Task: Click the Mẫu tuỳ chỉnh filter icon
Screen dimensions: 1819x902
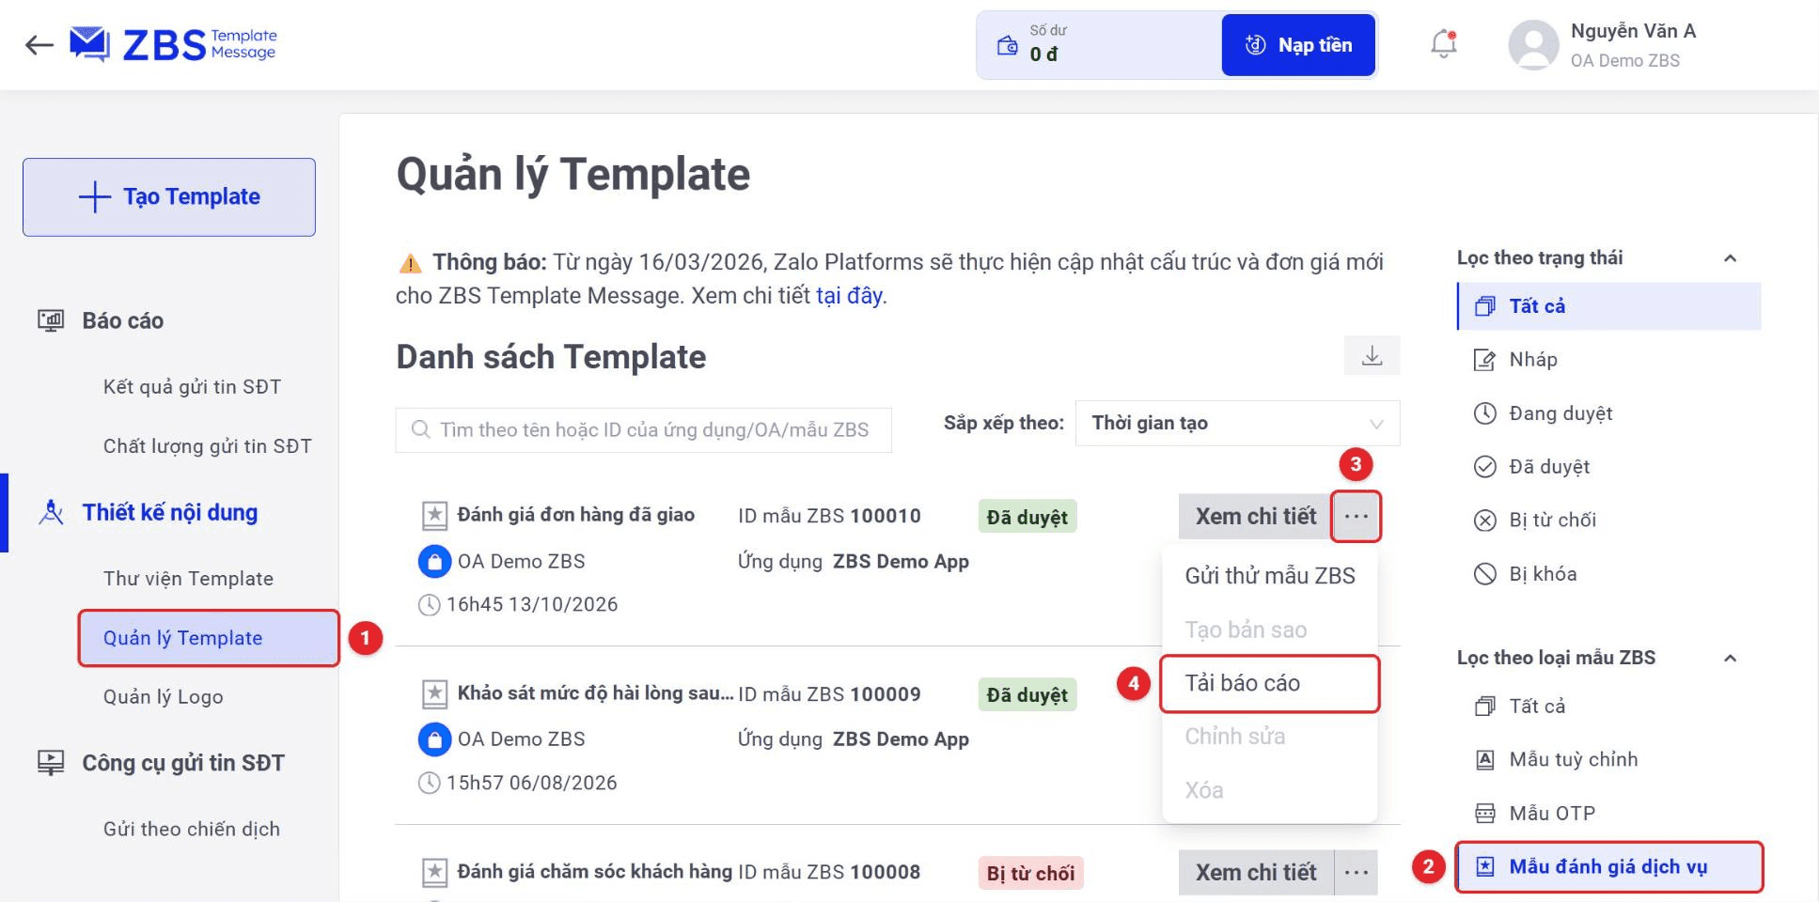Action: [x=1484, y=759]
